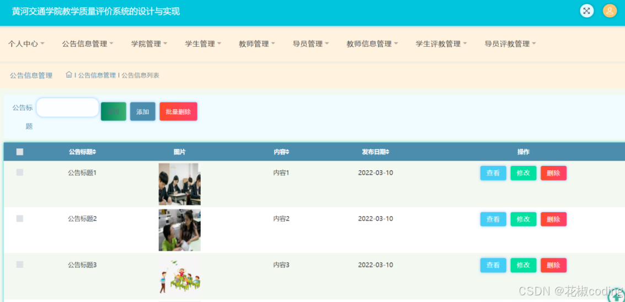Image resolution: width=625 pixels, height=302 pixels.
Task: Check the box for 公告标题3 row
Action: pyautogui.click(x=20, y=264)
